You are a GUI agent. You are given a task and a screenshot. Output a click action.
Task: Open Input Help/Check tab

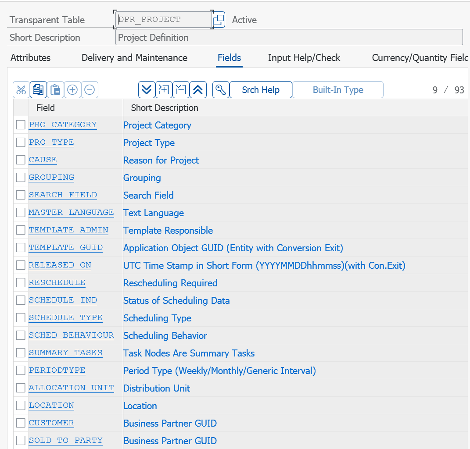pyautogui.click(x=304, y=57)
